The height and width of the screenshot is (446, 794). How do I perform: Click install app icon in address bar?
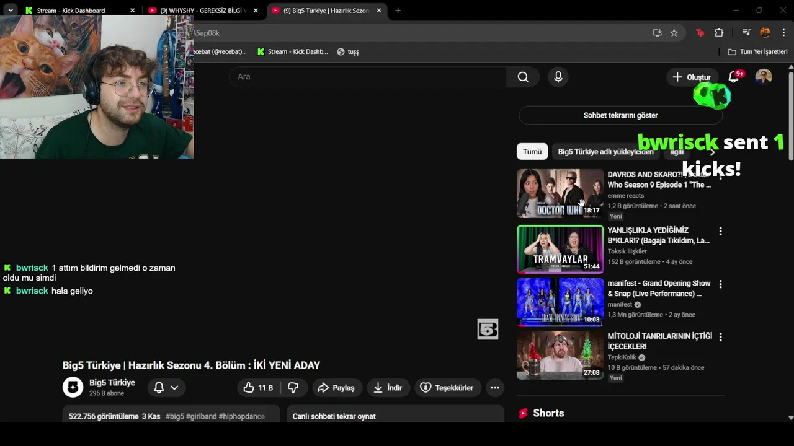[657, 33]
